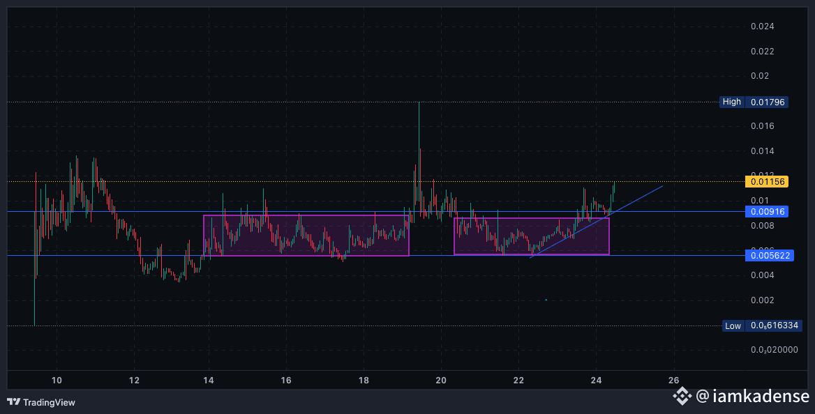The width and height of the screenshot is (815, 414).
Task: Click date label 10 on the time axis
Action: pyautogui.click(x=57, y=381)
